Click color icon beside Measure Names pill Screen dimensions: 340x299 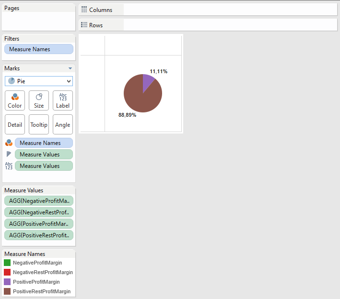click(x=9, y=143)
